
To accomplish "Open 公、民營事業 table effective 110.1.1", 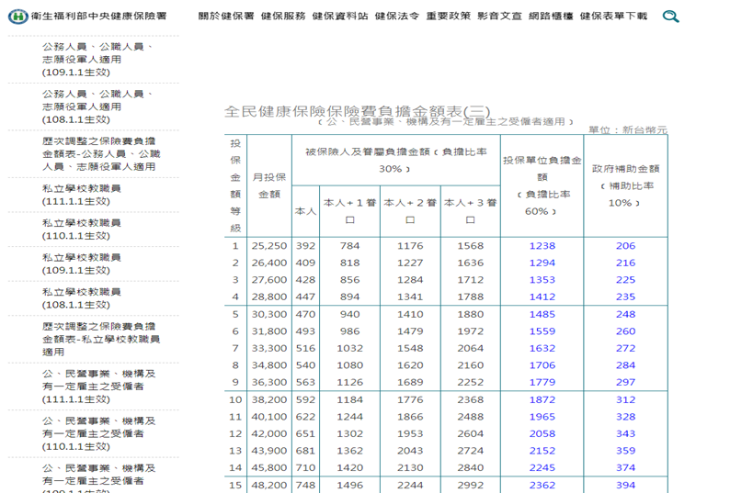I will [x=98, y=433].
